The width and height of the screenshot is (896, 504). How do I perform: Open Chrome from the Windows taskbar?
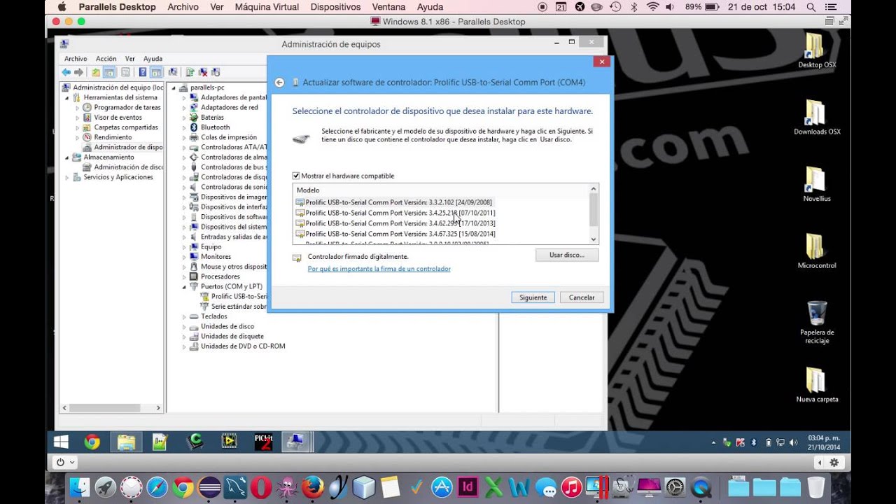tap(92, 442)
